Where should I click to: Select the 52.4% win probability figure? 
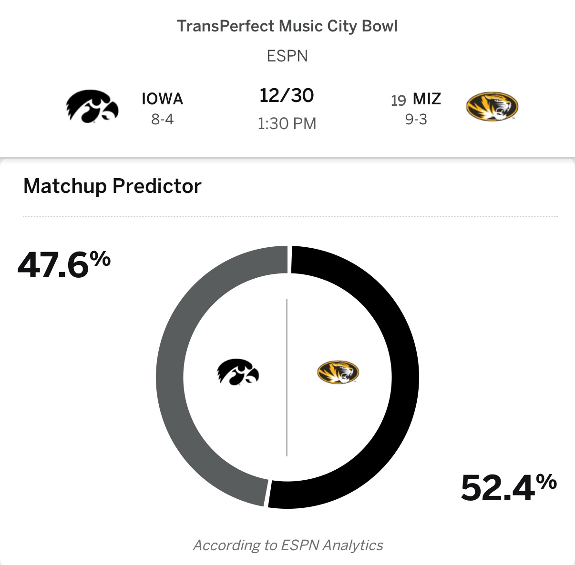508,487
